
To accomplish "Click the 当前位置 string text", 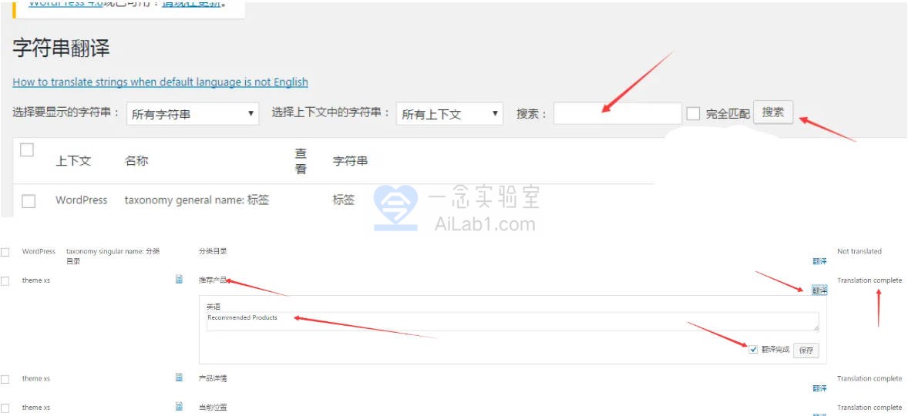I will 213,408.
